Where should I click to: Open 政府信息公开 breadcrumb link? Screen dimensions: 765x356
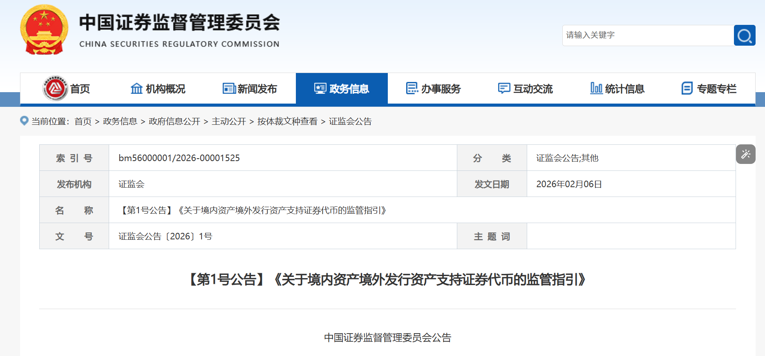tap(174, 122)
